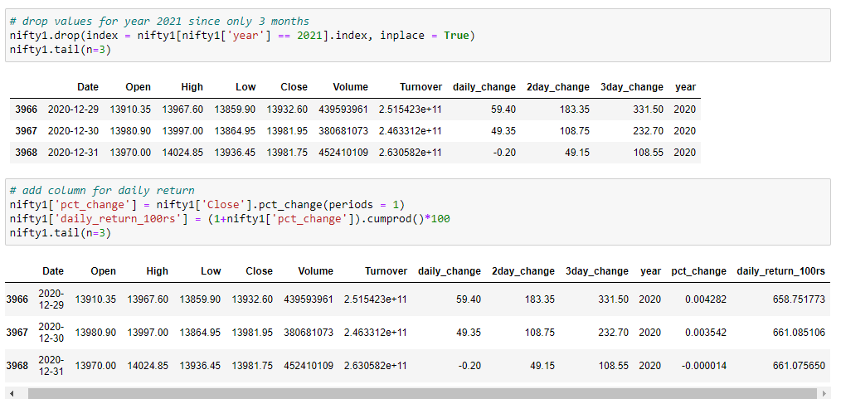This screenshot has height=399, width=841.
Task: Click the 3day_change header in the second output table
Action: tap(597, 270)
